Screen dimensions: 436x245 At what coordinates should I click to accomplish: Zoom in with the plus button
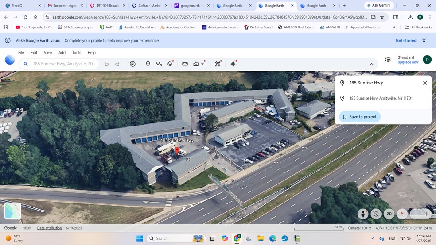[426, 214]
